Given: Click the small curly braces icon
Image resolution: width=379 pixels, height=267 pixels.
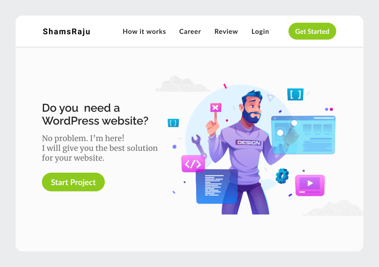Looking at the screenshot, I should pyautogui.click(x=173, y=123).
